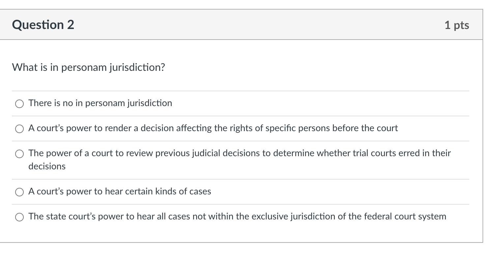This screenshot has width=499, height=257.
Task: Select the radio button for "There is no in personam jurisdiction"
Action: (x=19, y=104)
